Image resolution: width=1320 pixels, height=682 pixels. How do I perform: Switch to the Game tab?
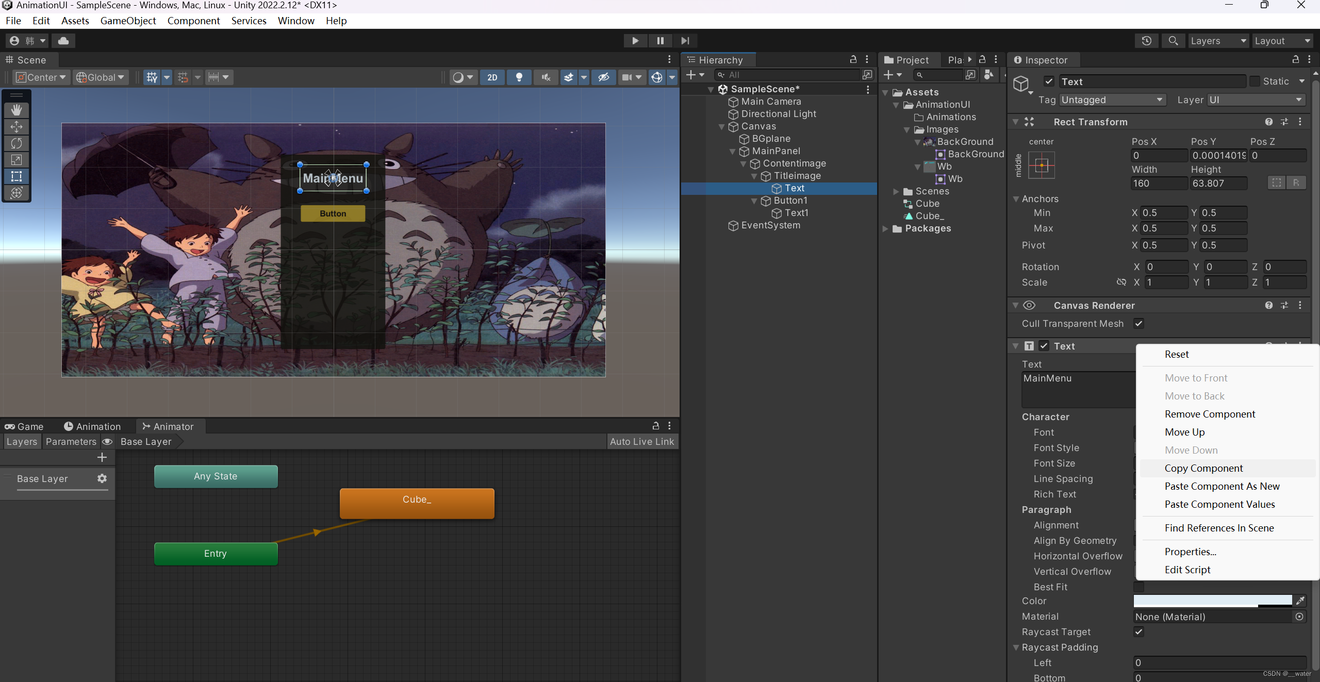tap(24, 426)
